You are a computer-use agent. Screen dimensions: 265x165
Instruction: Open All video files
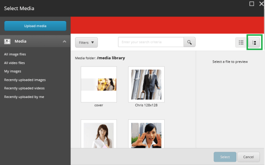[x=15, y=63]
